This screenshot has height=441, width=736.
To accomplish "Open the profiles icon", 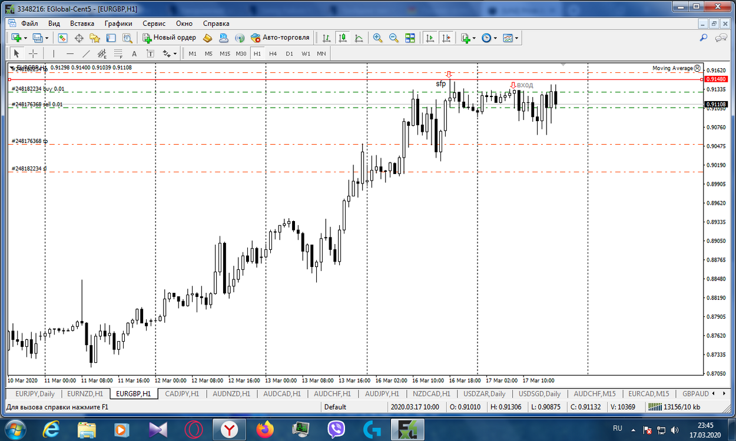I will (x=38, y=38).
